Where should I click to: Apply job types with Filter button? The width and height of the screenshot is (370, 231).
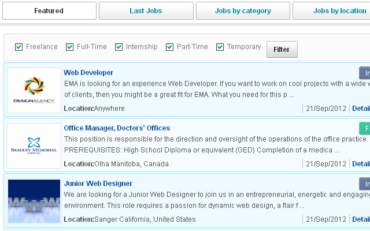282,49
